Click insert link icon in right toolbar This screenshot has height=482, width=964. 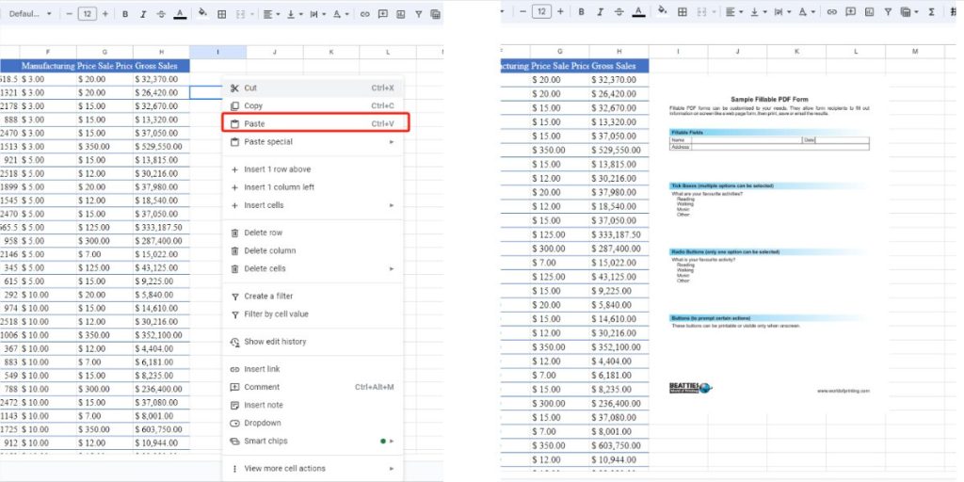(x=832, y=11)
